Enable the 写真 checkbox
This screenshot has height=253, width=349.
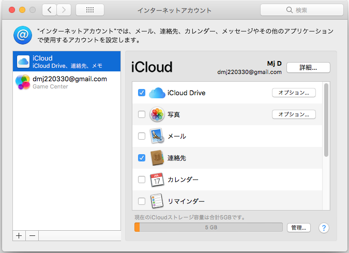pyautogui.click(x=142, y=114)
